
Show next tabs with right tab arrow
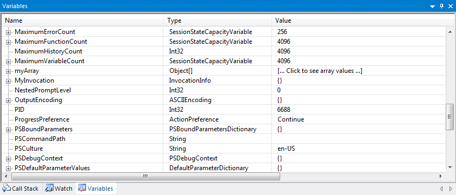pyautogui.click(x=451, y=189)
